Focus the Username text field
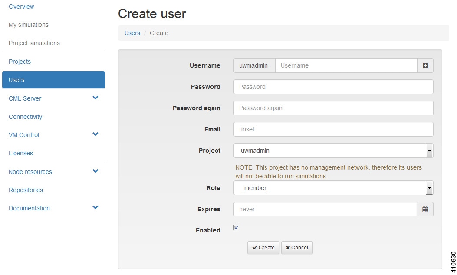 [346, 65]
